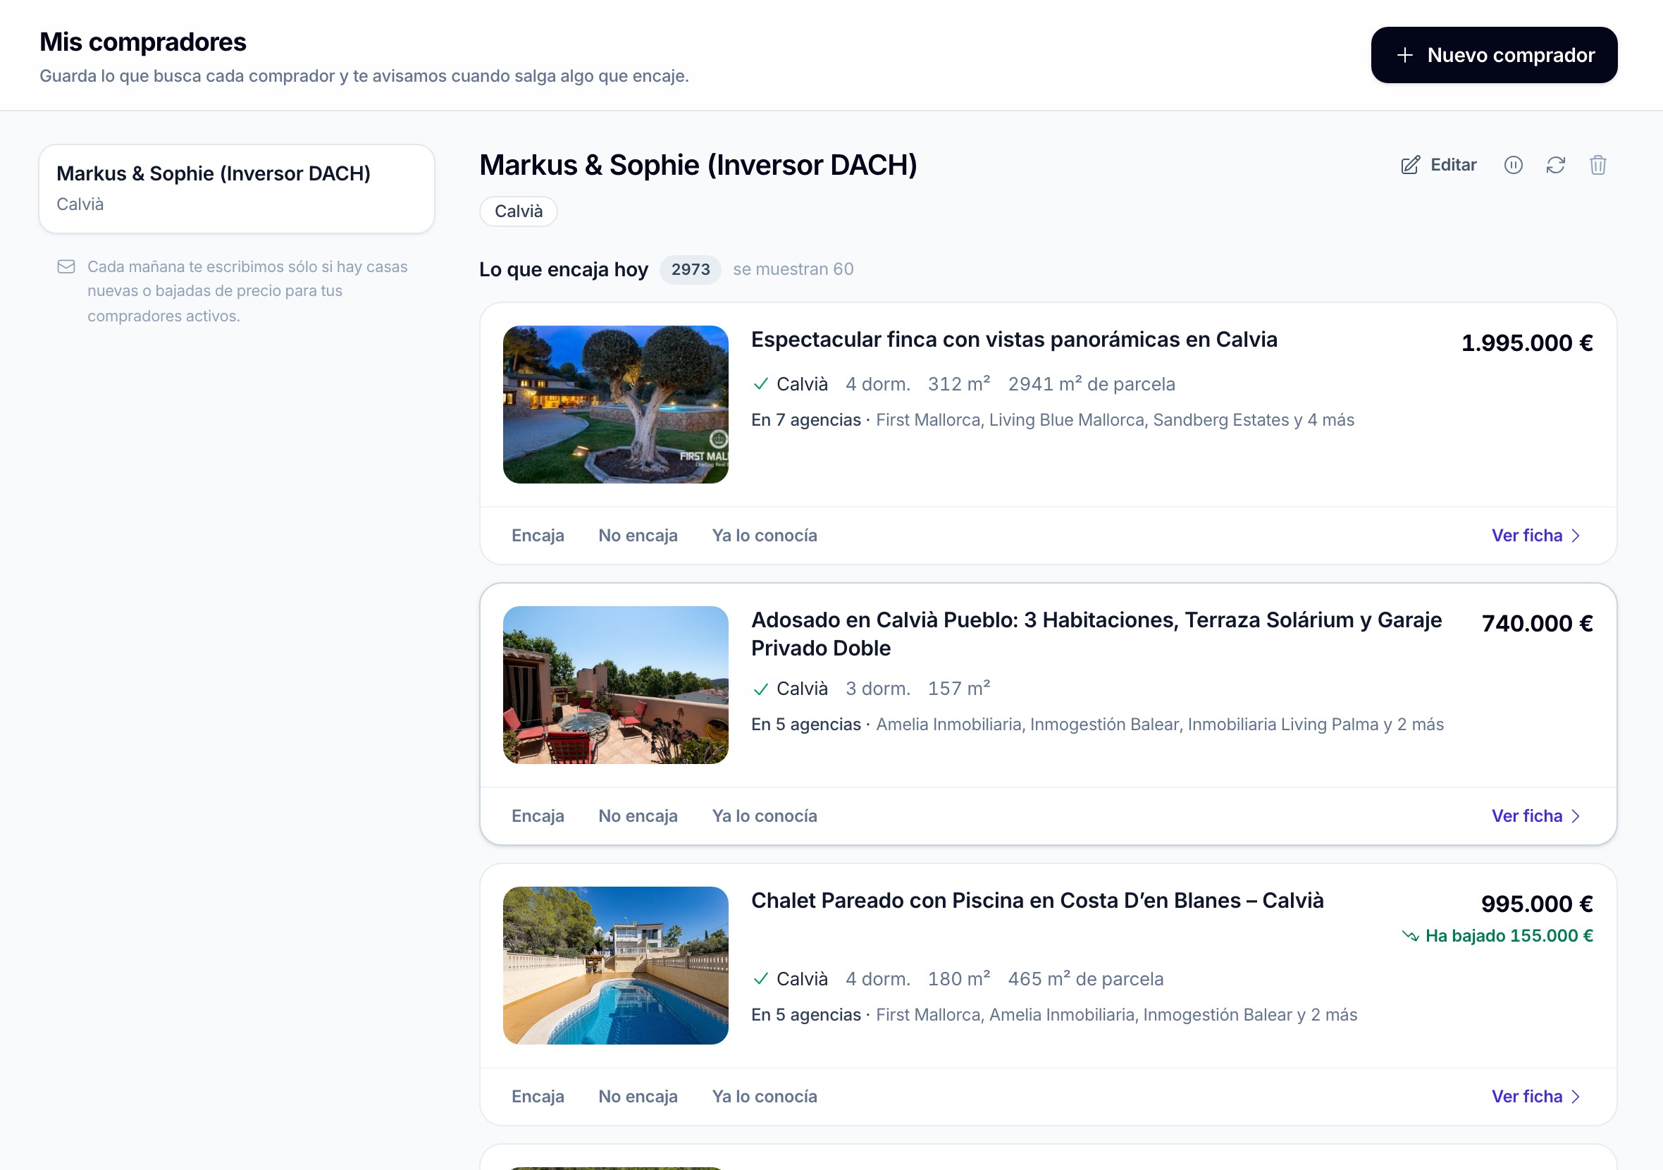Click the pause alerts icon next to Editar
Viewport: 1663px width, 1170px height.
[x=1513, y=165]
